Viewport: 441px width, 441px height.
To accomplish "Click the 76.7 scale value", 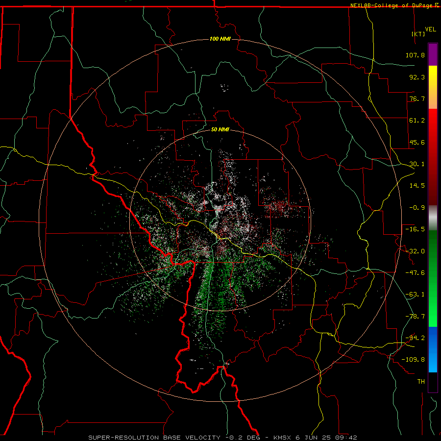I will tap(417, 98).
